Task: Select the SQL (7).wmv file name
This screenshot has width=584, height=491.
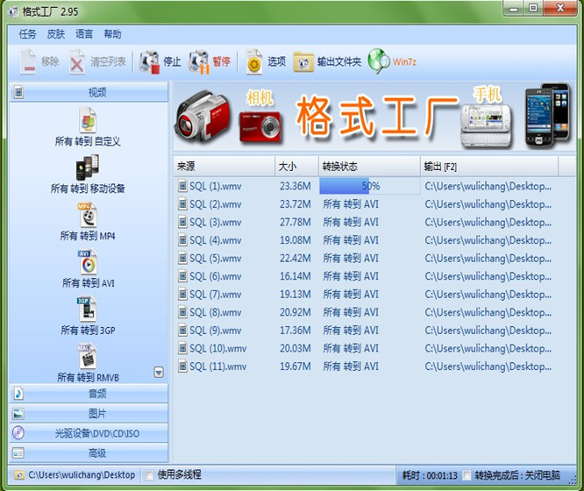Action: click(x=216, y=295)
